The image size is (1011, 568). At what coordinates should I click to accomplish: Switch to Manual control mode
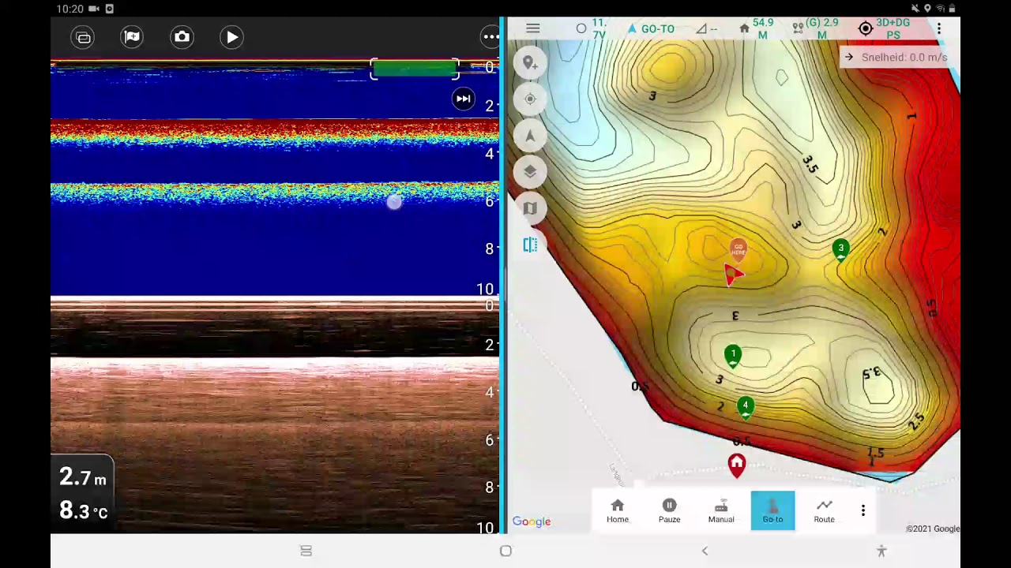721,510
